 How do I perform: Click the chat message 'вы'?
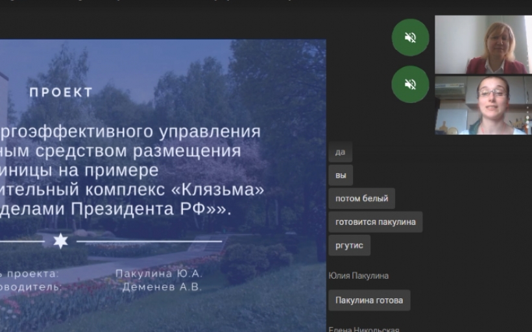click(341, 175)
